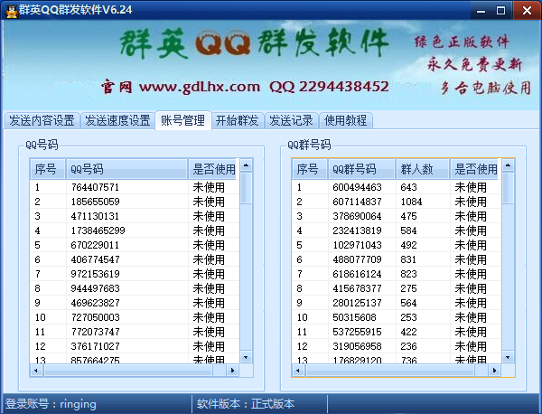Sort by the QQ号码 column header
This screenshot has height=414, width=542.
click(x=126, y=169)
